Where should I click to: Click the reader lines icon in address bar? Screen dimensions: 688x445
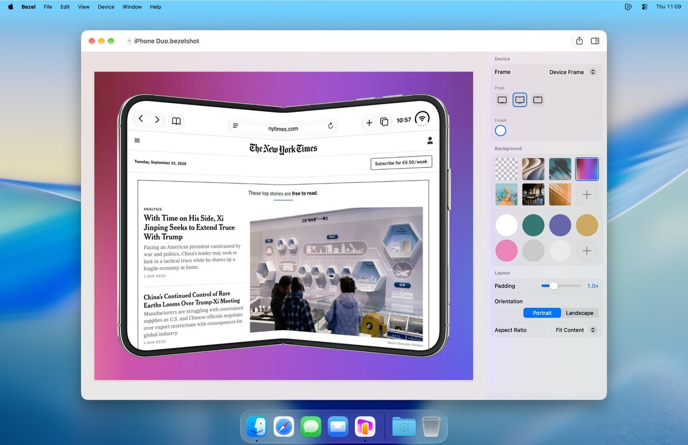pos(236,126)
